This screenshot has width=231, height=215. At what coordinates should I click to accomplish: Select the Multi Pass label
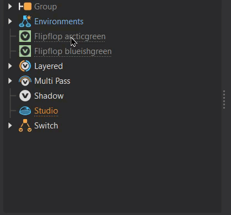coord(53,81)
